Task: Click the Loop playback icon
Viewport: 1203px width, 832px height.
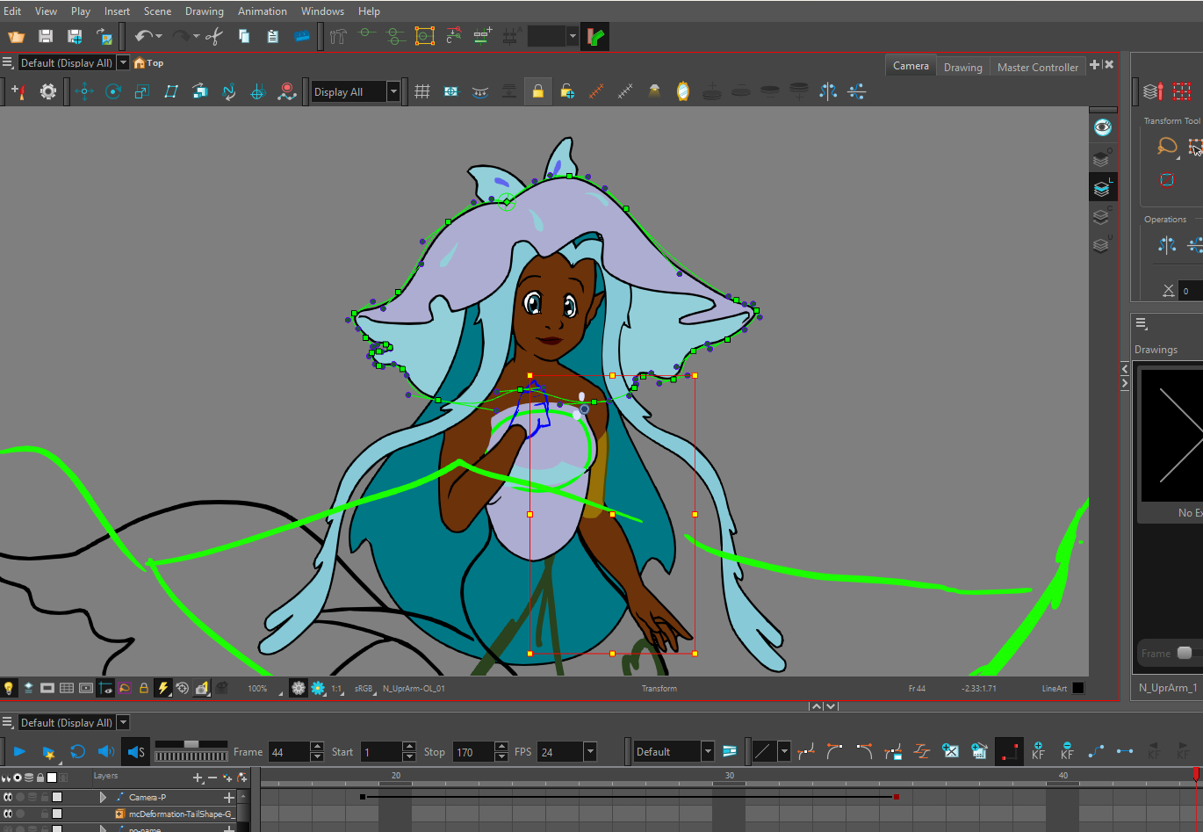Action: pyautogui.click(x=77, y=751)
